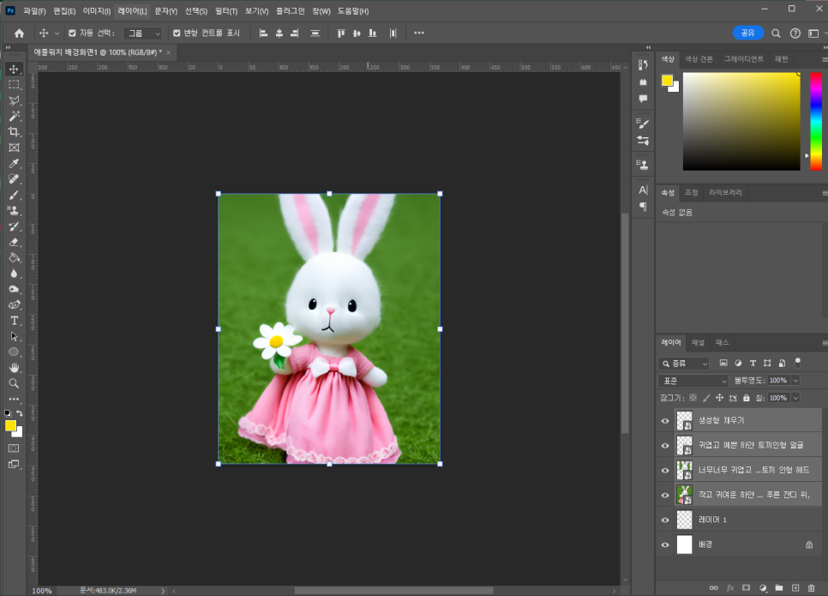Expand the 불투명도 opacity dropdown arrow
The width and height of the screenshot is (828, 596).
795,380
